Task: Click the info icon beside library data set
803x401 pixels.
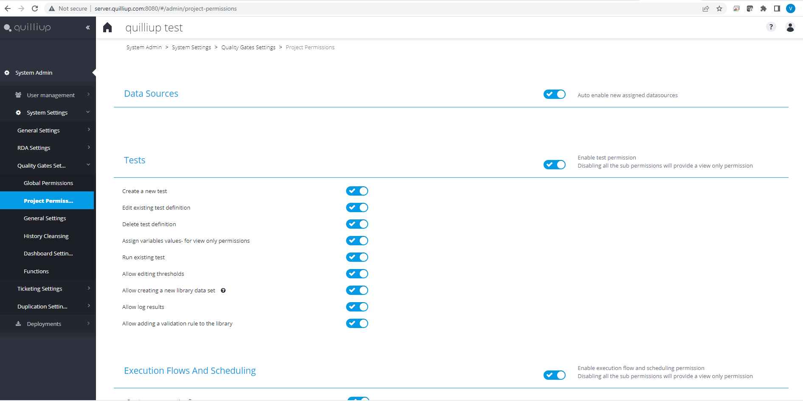Action: pos(223,291)
